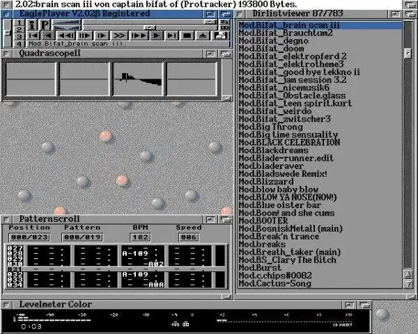Image resolution: width=418 pixels, height=334 pixels.
Task: Click the upper small icon right of sliders
Action: [224, 22]
